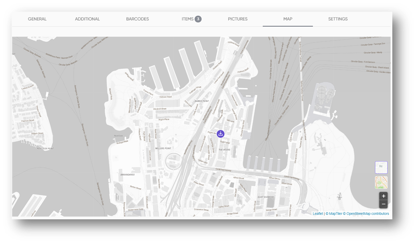The width and height of the screenshot is (416, 243).
Task: Open the Settings tab
Action: click(x=338, y=19)
